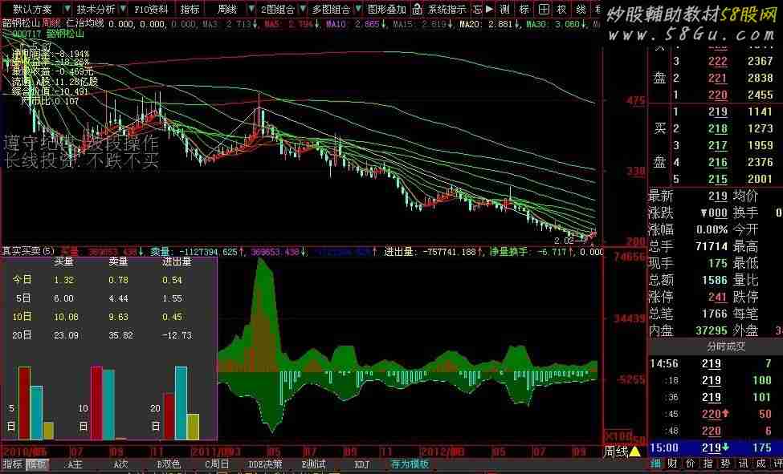The height and width of the screenshot is (474, 783).
Task: Switch to the E测试 template tab
Action: point(313,464)
